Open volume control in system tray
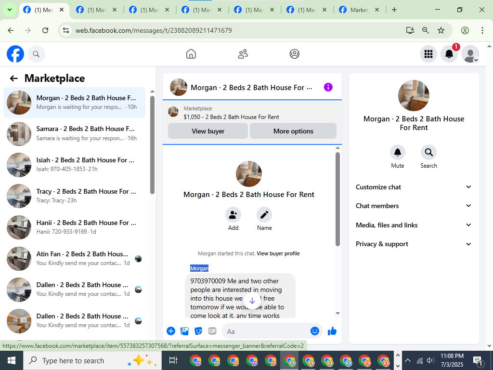This screenshot has height=370, width=493. (x=430, y=360)
